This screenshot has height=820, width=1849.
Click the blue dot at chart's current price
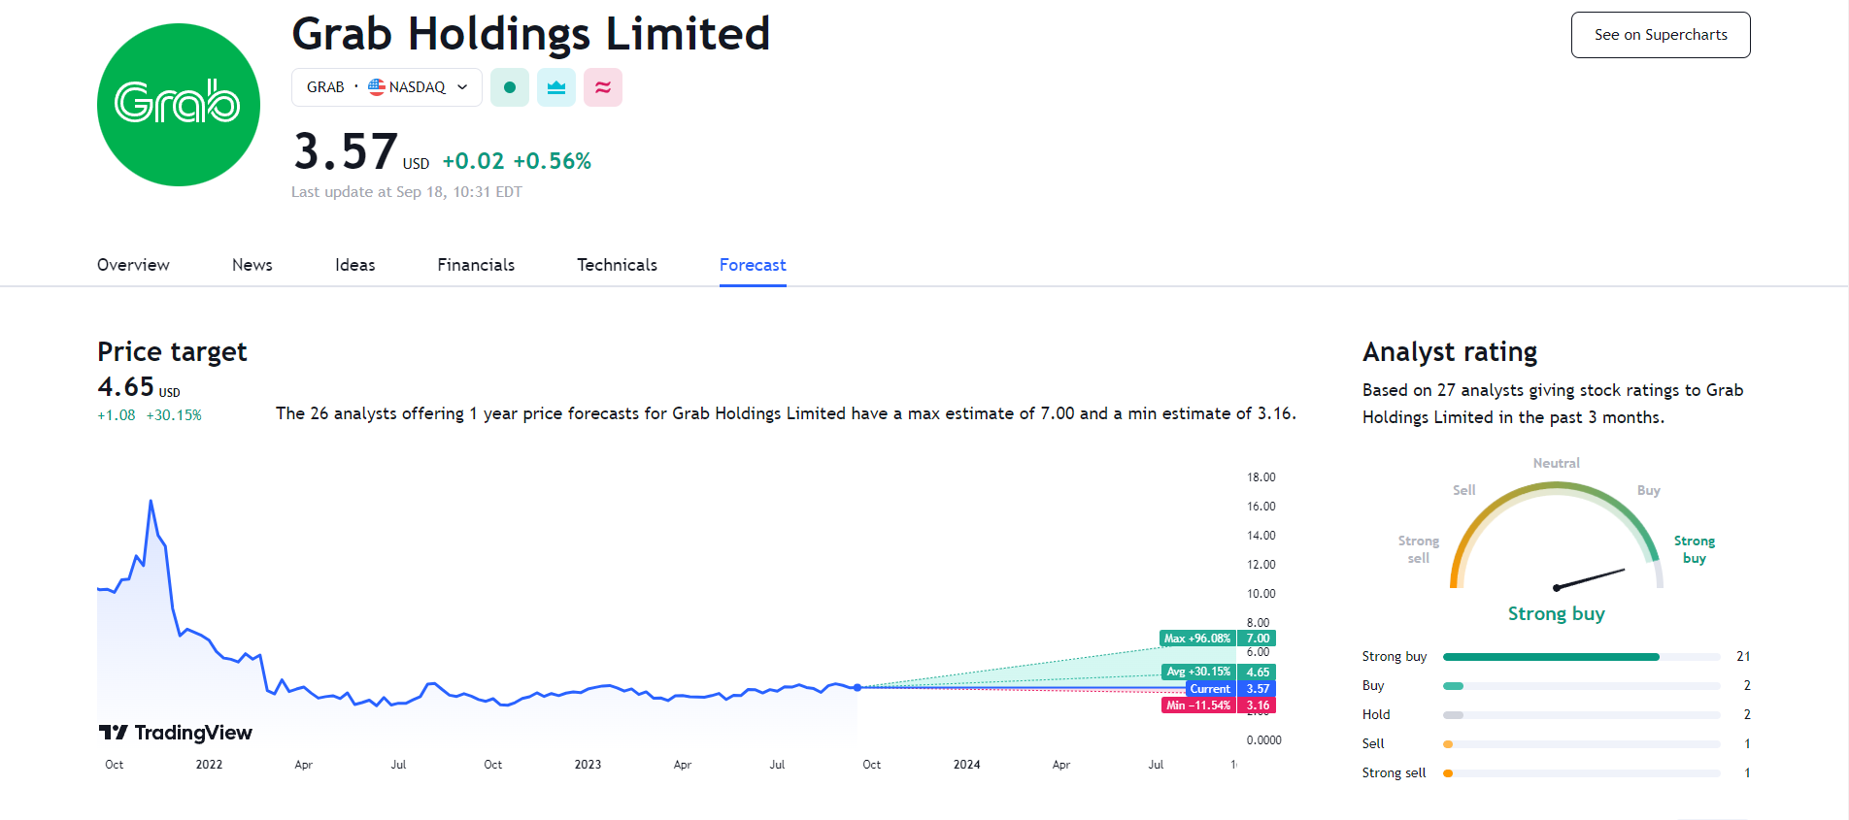coord(857,687)
